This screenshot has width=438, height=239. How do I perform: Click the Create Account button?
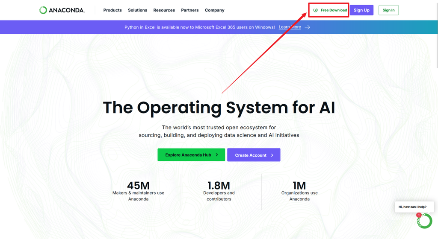click(x=254, y=155)
